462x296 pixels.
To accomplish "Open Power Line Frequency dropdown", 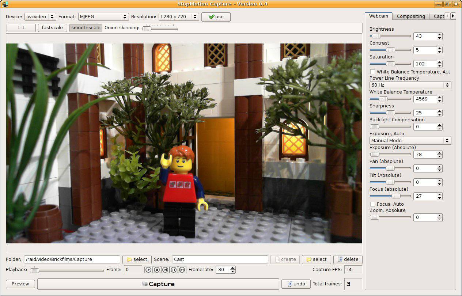I will point(410,85).
